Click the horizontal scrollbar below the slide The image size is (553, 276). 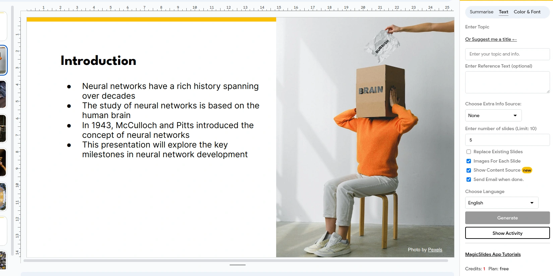click(235, 260)
